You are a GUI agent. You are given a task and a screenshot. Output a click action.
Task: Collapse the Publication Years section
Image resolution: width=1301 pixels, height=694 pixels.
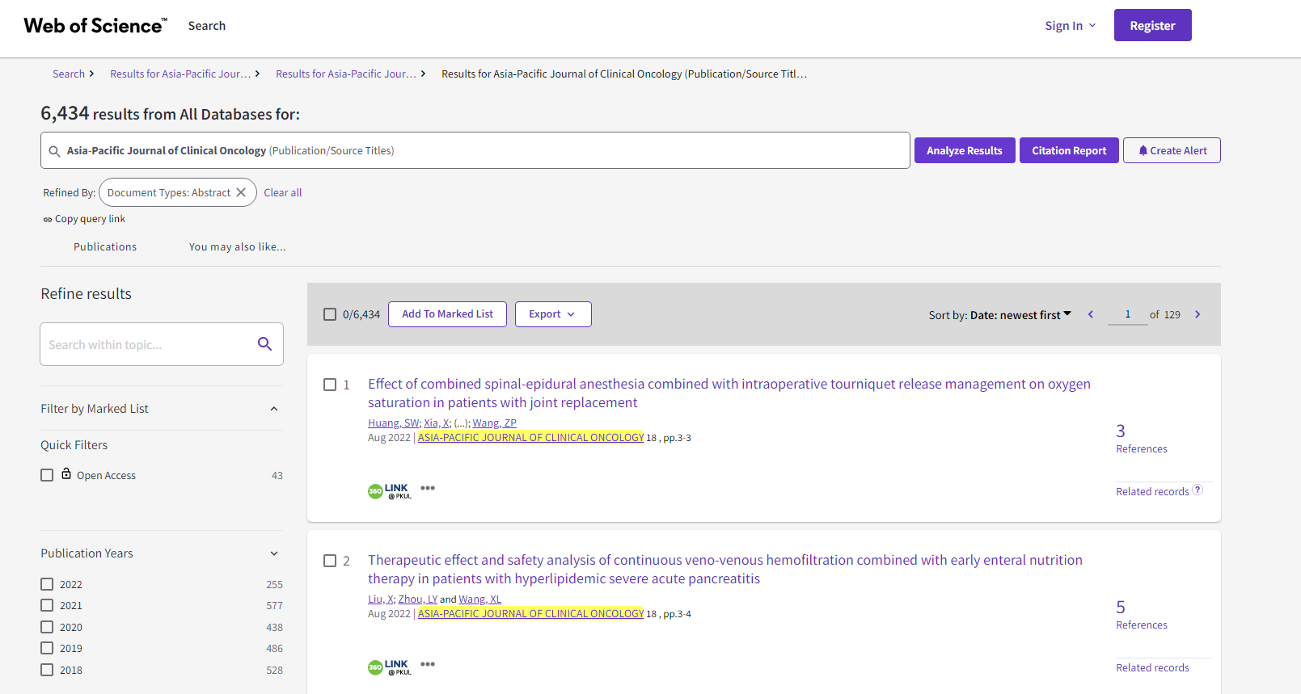pyautogui.click(x=274, y=553)
